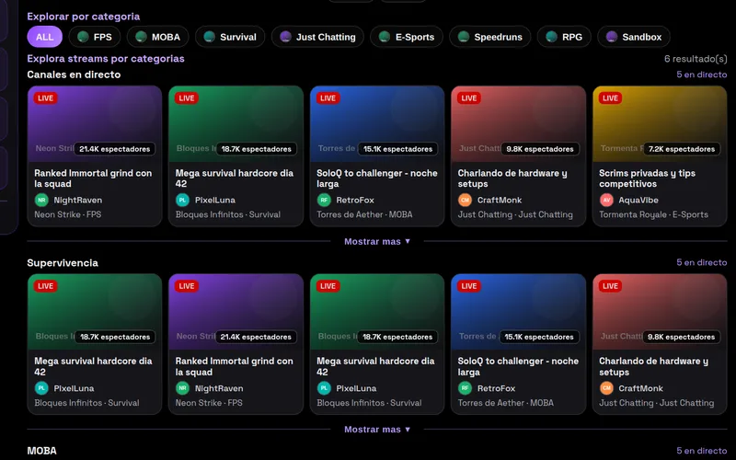Click the AquaVibe channel name

coord(638,200)
